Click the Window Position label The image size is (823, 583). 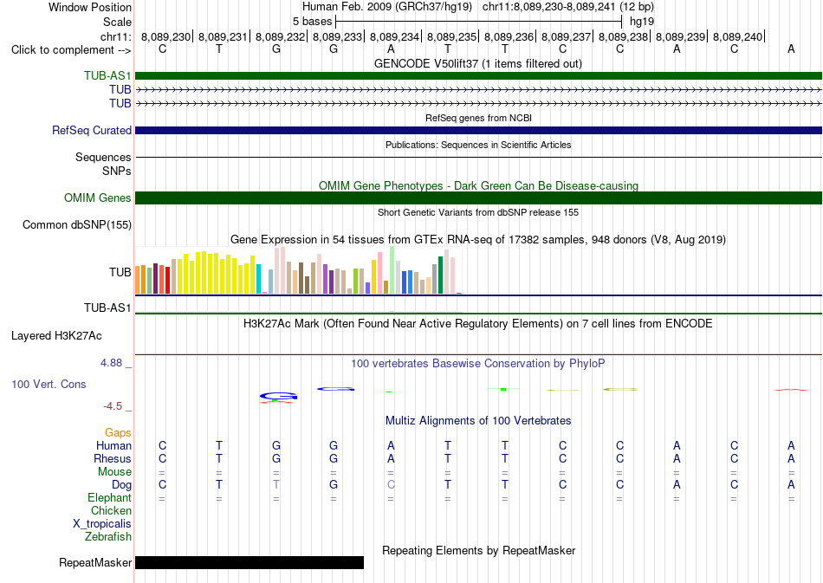point(90,7)
